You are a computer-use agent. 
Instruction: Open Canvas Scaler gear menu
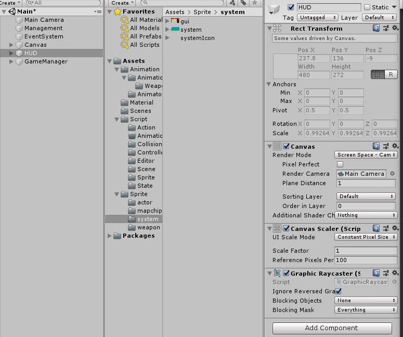click(395, 228)
